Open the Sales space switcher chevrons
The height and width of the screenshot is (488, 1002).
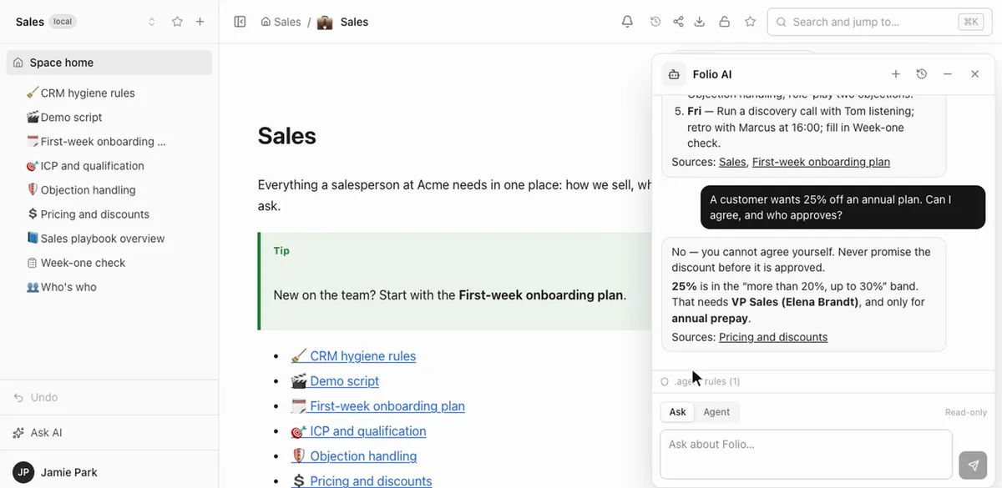[152, 22]
